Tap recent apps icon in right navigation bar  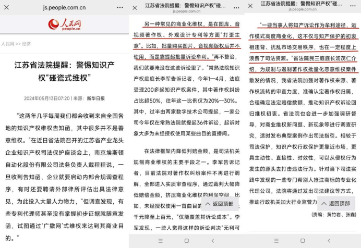tap(276, 241)
